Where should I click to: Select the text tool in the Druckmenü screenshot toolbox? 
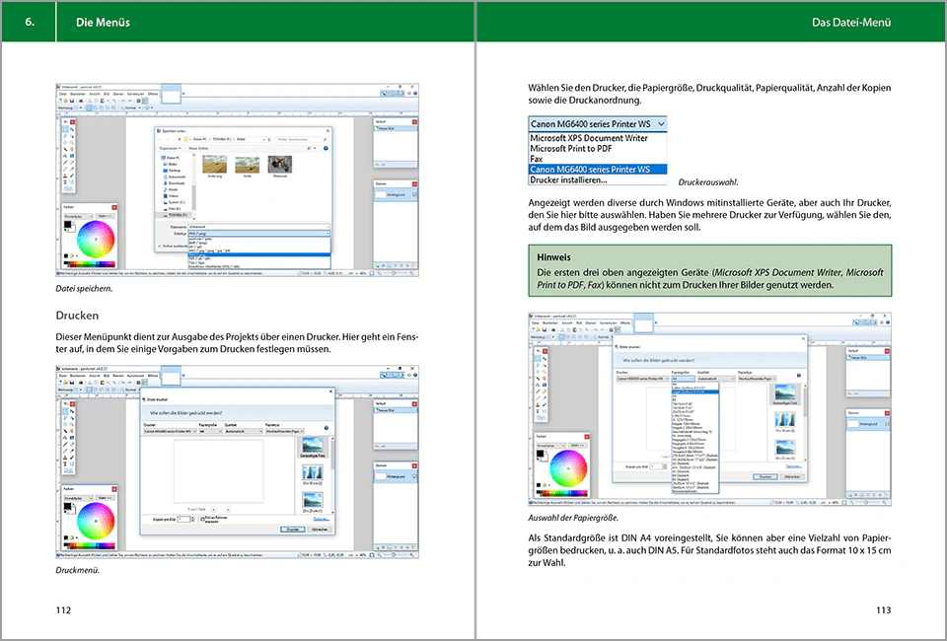click(x=65, y=463)
